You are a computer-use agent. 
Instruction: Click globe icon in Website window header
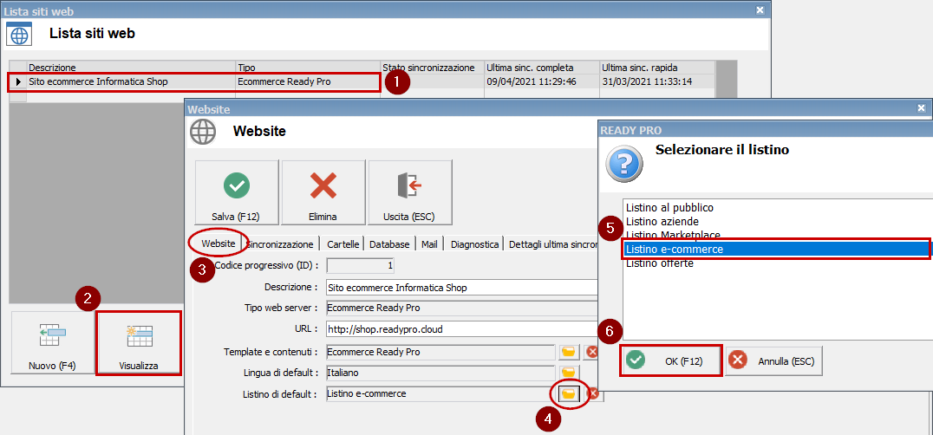202,131
